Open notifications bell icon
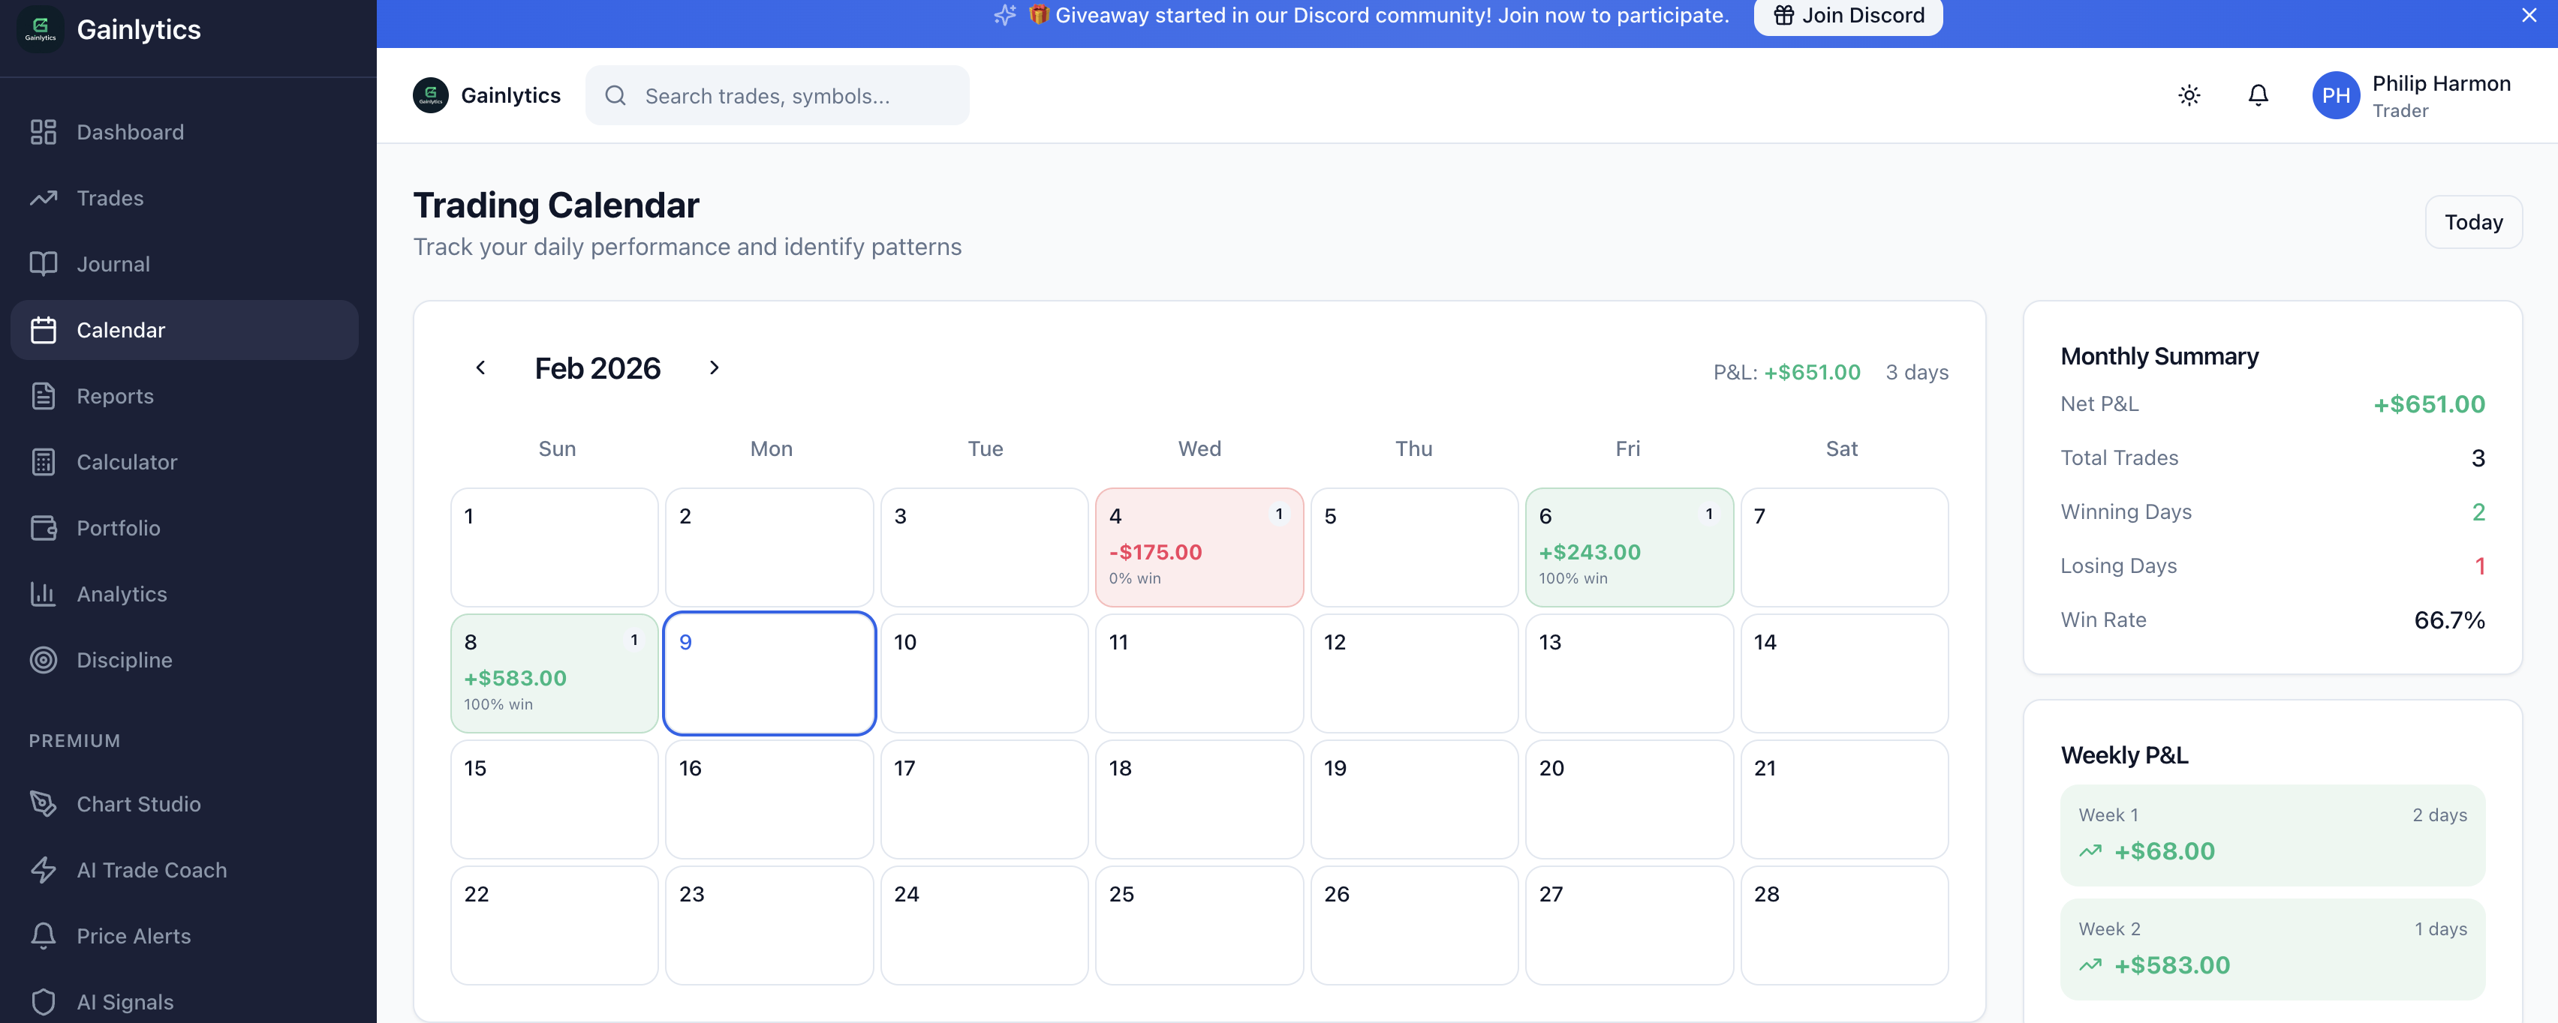This screenshot has height=1023, width=2558. coord(2257,95)
